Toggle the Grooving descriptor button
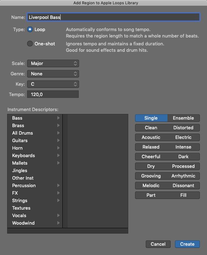 pyautogui.click(x=151, y=176)
